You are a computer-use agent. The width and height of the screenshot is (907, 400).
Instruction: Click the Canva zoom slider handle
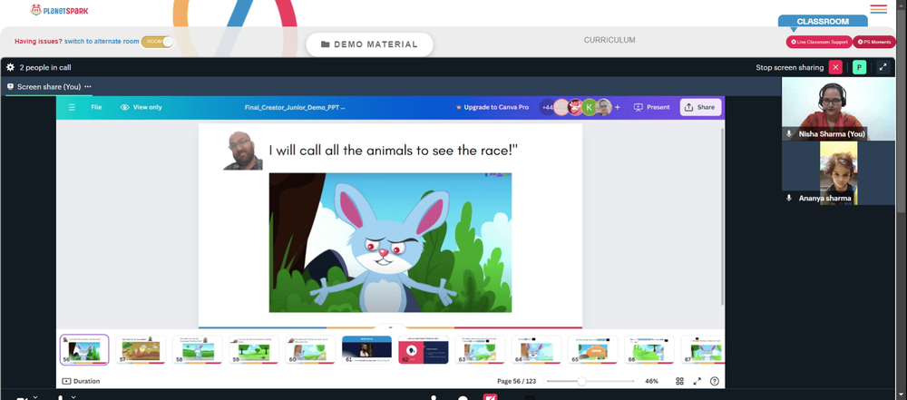(581, 381)
